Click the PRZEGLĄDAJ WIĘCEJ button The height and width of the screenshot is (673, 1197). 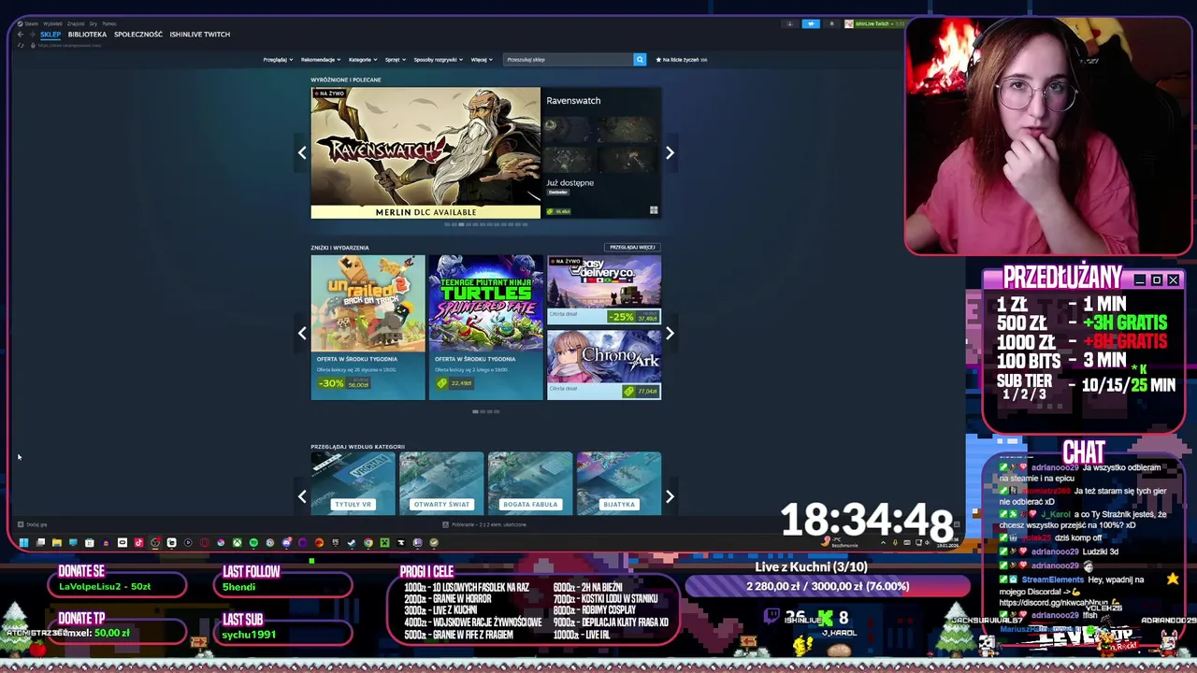click(x=632, y=248)
